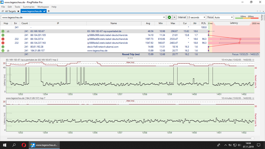Close the All Targets tab

click(18, 11)
